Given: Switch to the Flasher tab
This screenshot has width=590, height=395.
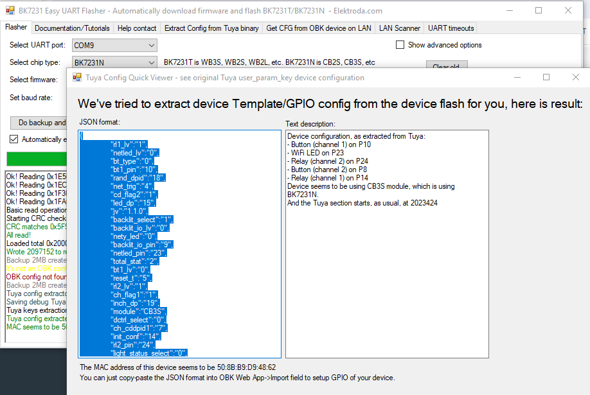Looking at the screenshot, I should [x=16, y=28].
